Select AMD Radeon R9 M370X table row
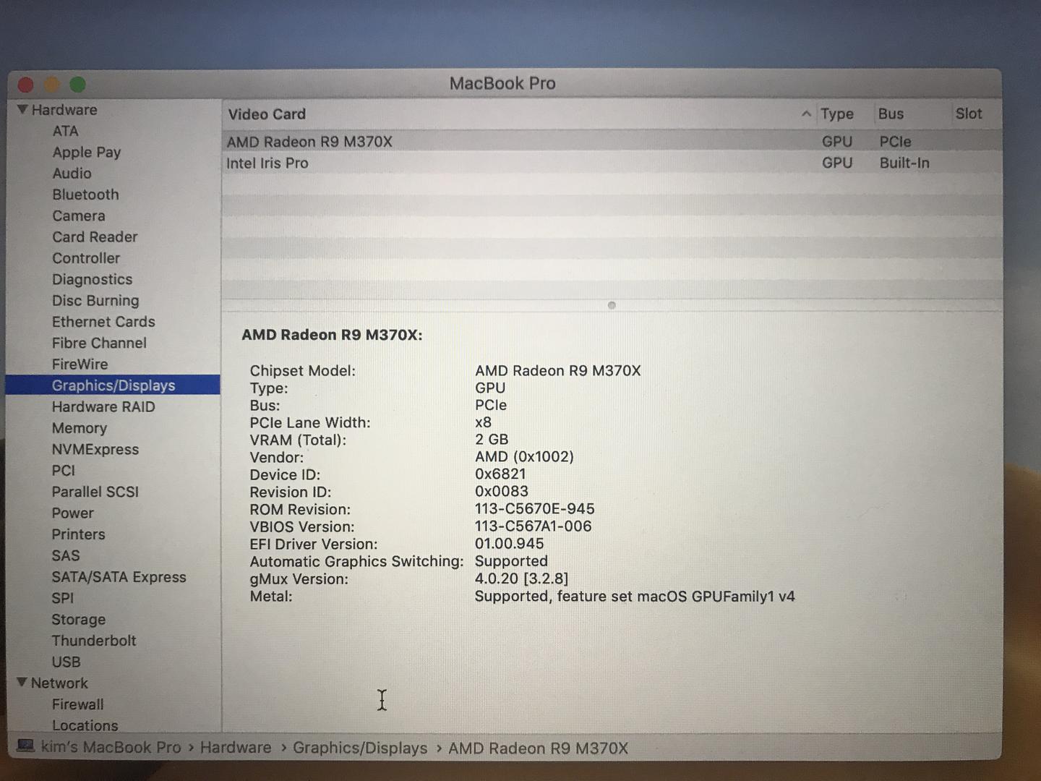The width and height of the screenshot is (1041, 781). pos(612,142)
